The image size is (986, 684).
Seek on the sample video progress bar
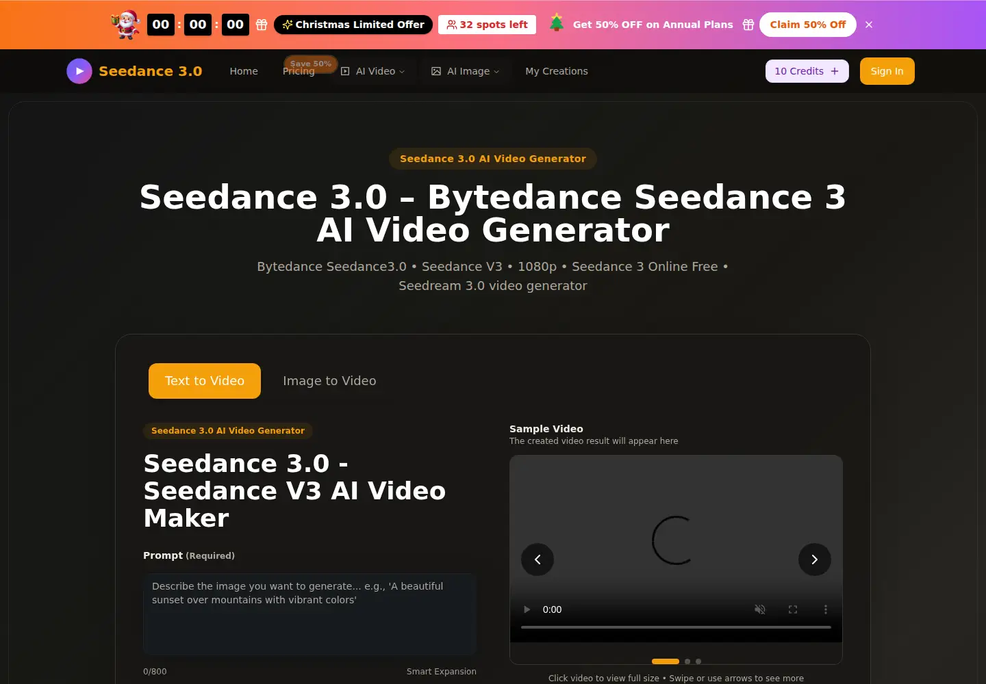676,627
